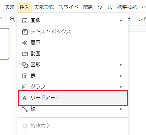
Task: Click the zoom magnifier toolbar icon
Action: click(x=12, y=19)
